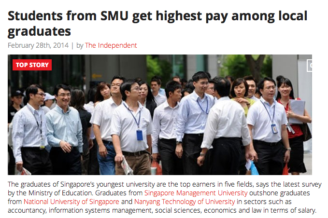Open the article's crowd photo
The height and width of the screenshot is (218, 328).
160,115
